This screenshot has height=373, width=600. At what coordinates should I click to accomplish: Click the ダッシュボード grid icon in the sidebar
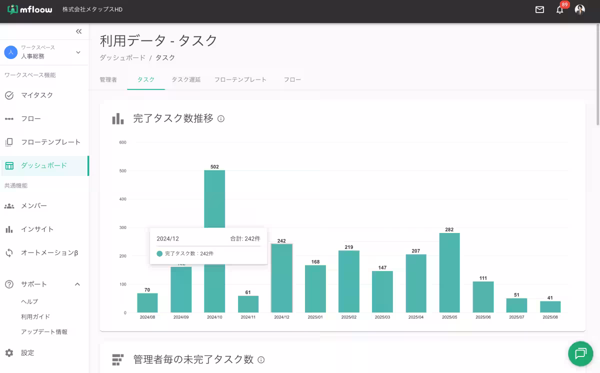9,165
